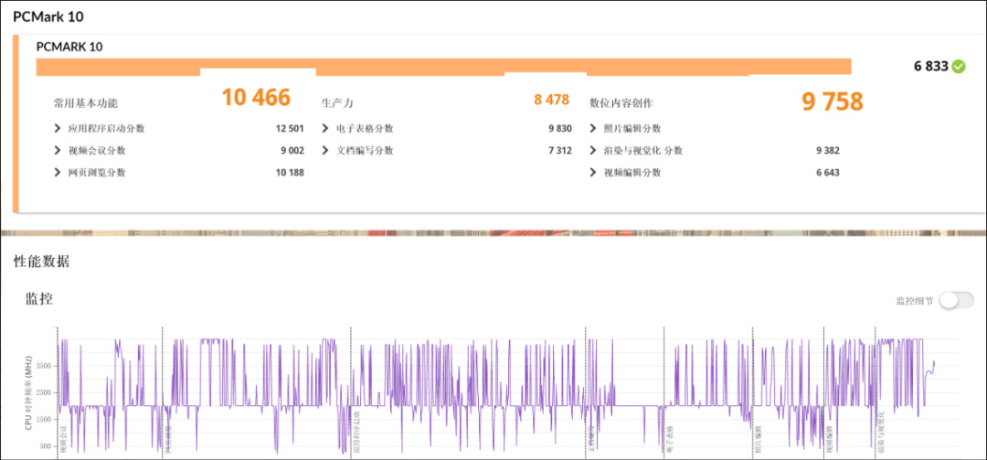Click the 8 478 productivity score

pos(551,100)
